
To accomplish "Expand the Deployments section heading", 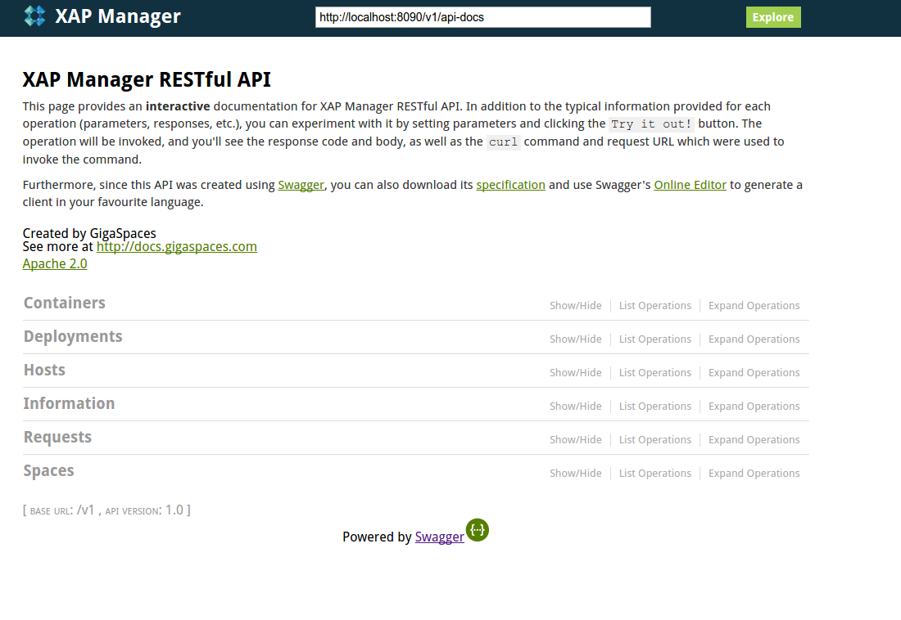I will pyautogui.click(x=73, y=336).
